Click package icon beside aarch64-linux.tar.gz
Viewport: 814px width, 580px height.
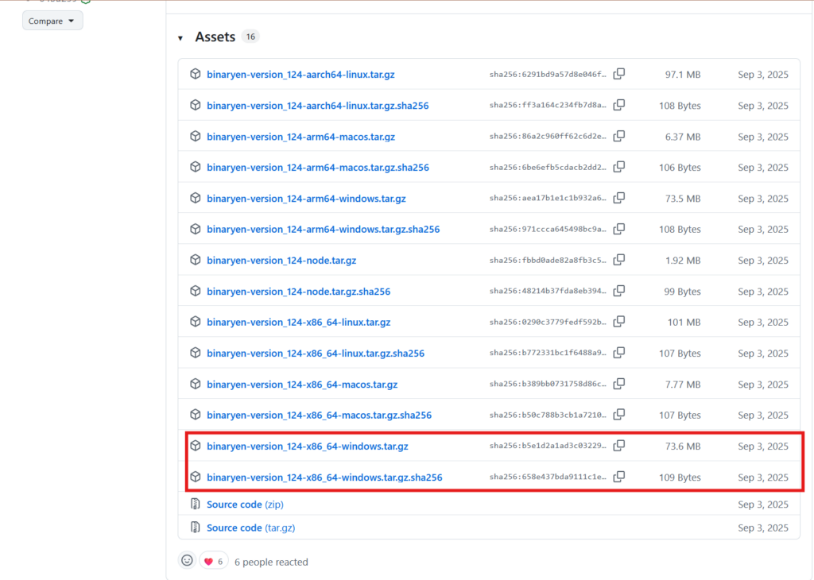coord(195,74)
